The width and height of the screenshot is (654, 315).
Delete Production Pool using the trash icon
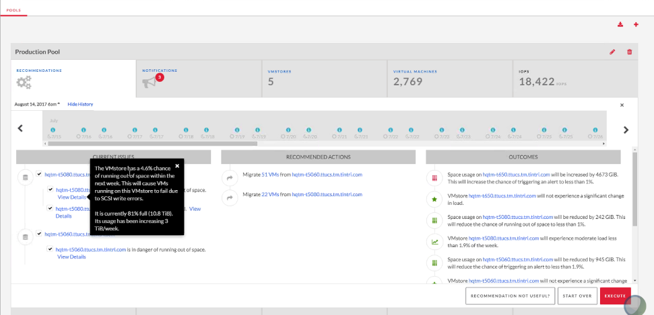(630, 52)
